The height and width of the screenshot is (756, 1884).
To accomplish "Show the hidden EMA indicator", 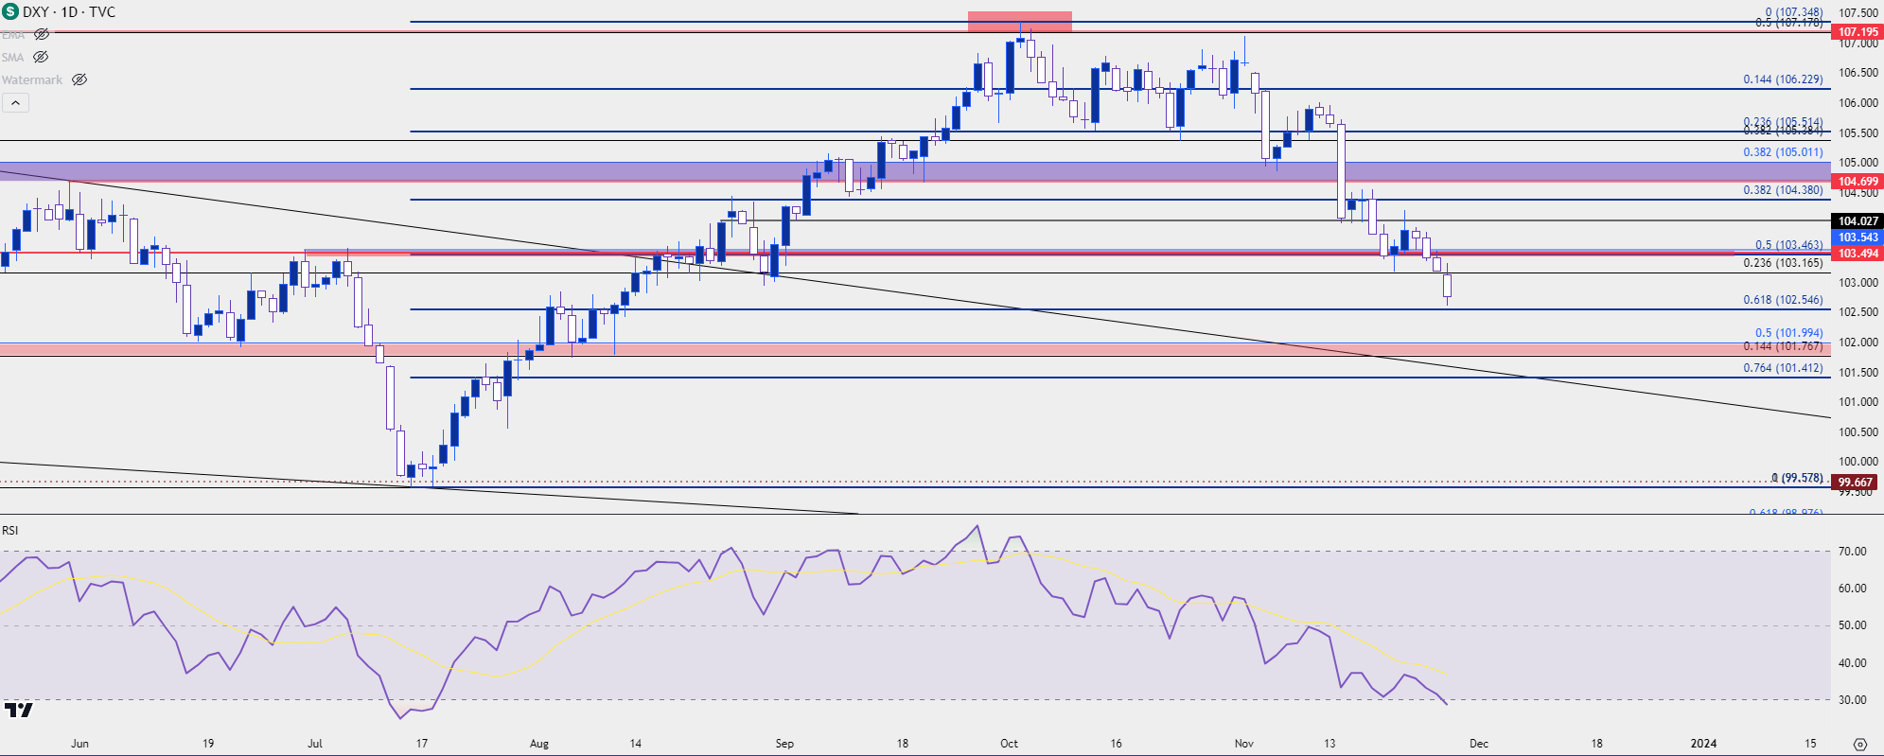I will point(42,34).
